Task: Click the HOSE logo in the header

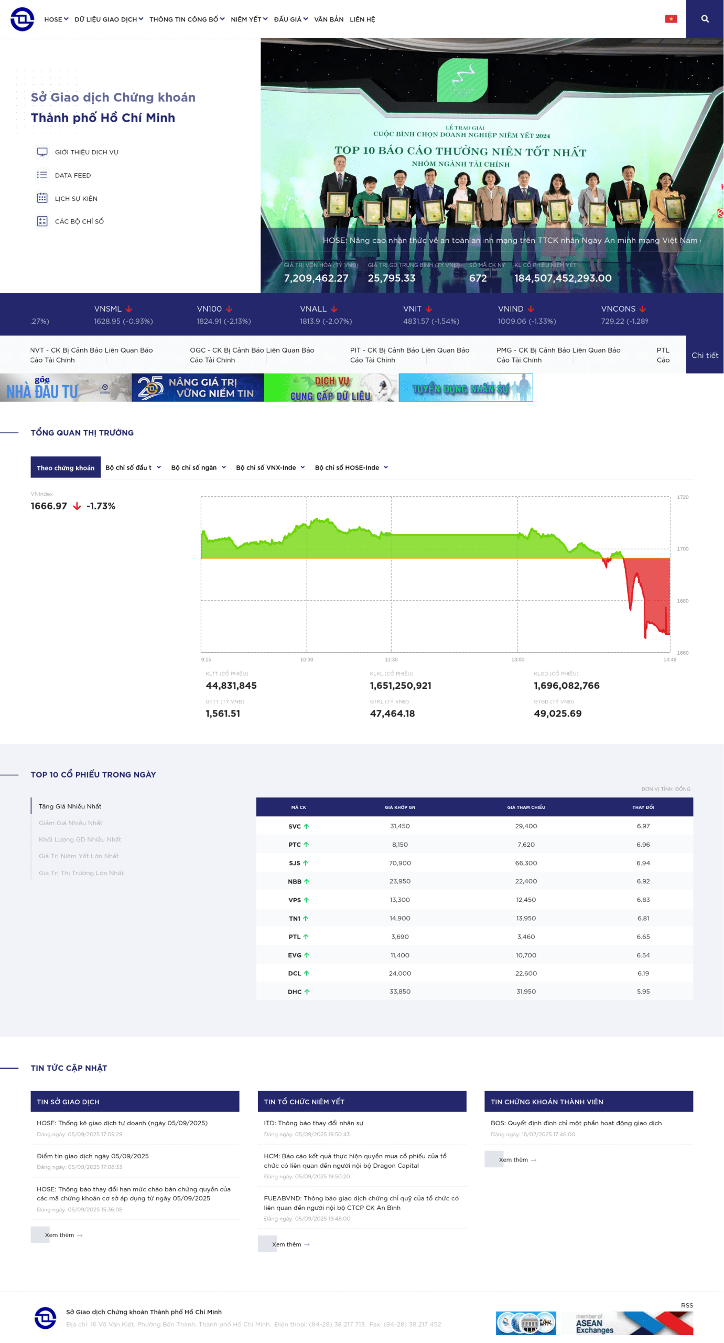Action: point(22,19)
